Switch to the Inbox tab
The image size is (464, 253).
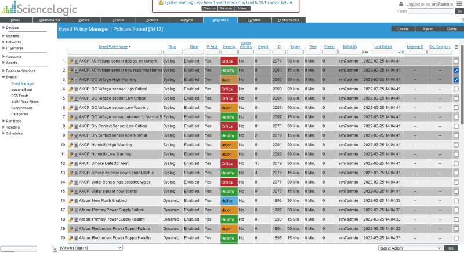16,20
